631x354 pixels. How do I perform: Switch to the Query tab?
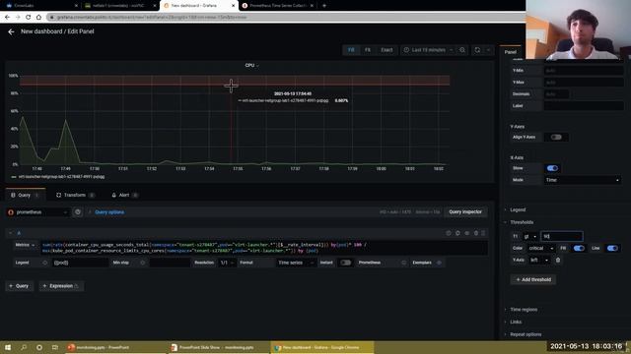(25, 195)
